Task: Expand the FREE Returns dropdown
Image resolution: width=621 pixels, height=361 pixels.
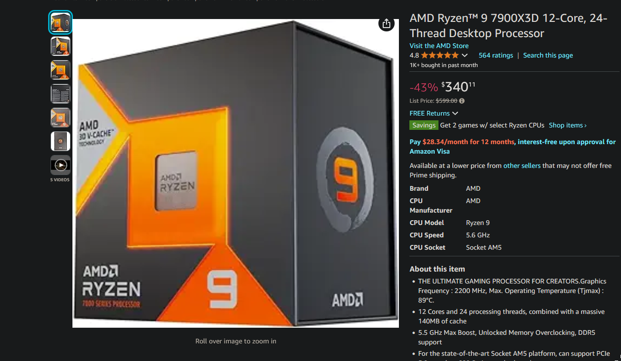Action: point(434,113)
